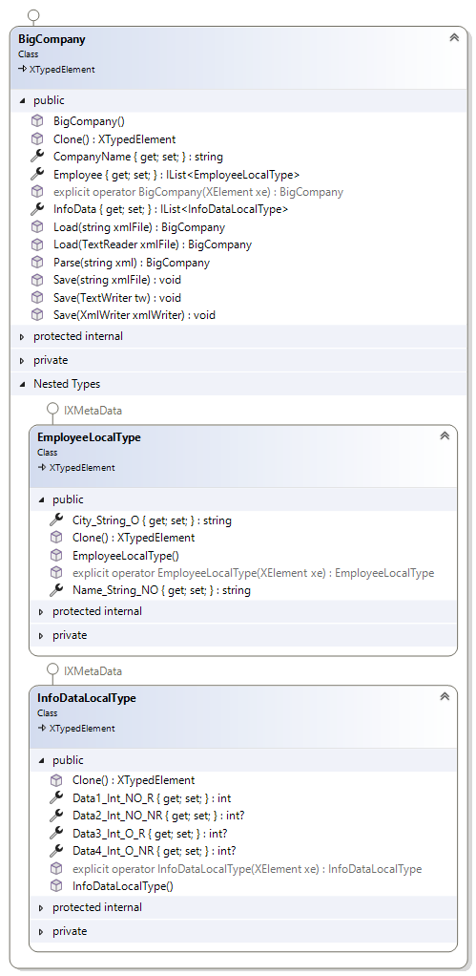Expand the private section of EmployeeLocalType

(x=42, y=635)
